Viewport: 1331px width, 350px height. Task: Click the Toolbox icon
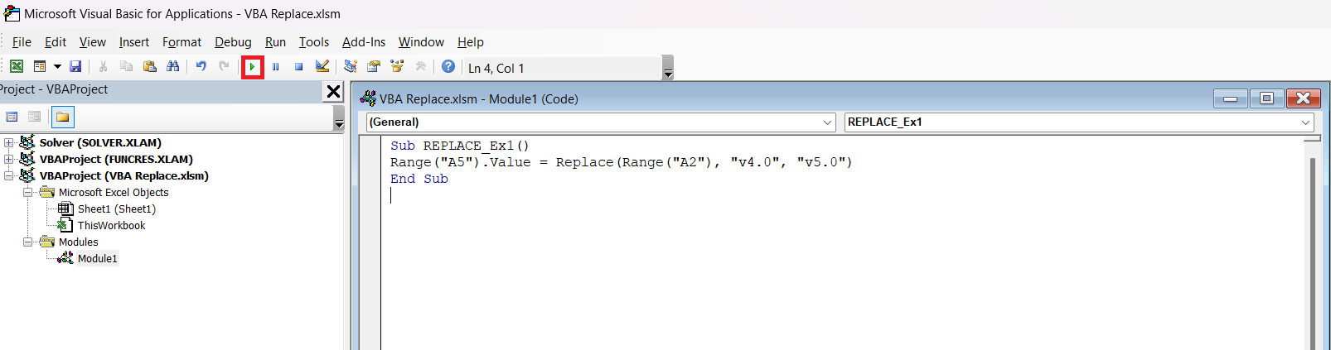(x=420, y=67)
